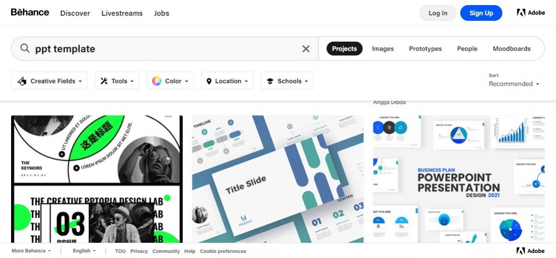The width and height of the screenshot is (556, 258).
Task: Click the Log In button
Action: (x=438, y=13)
